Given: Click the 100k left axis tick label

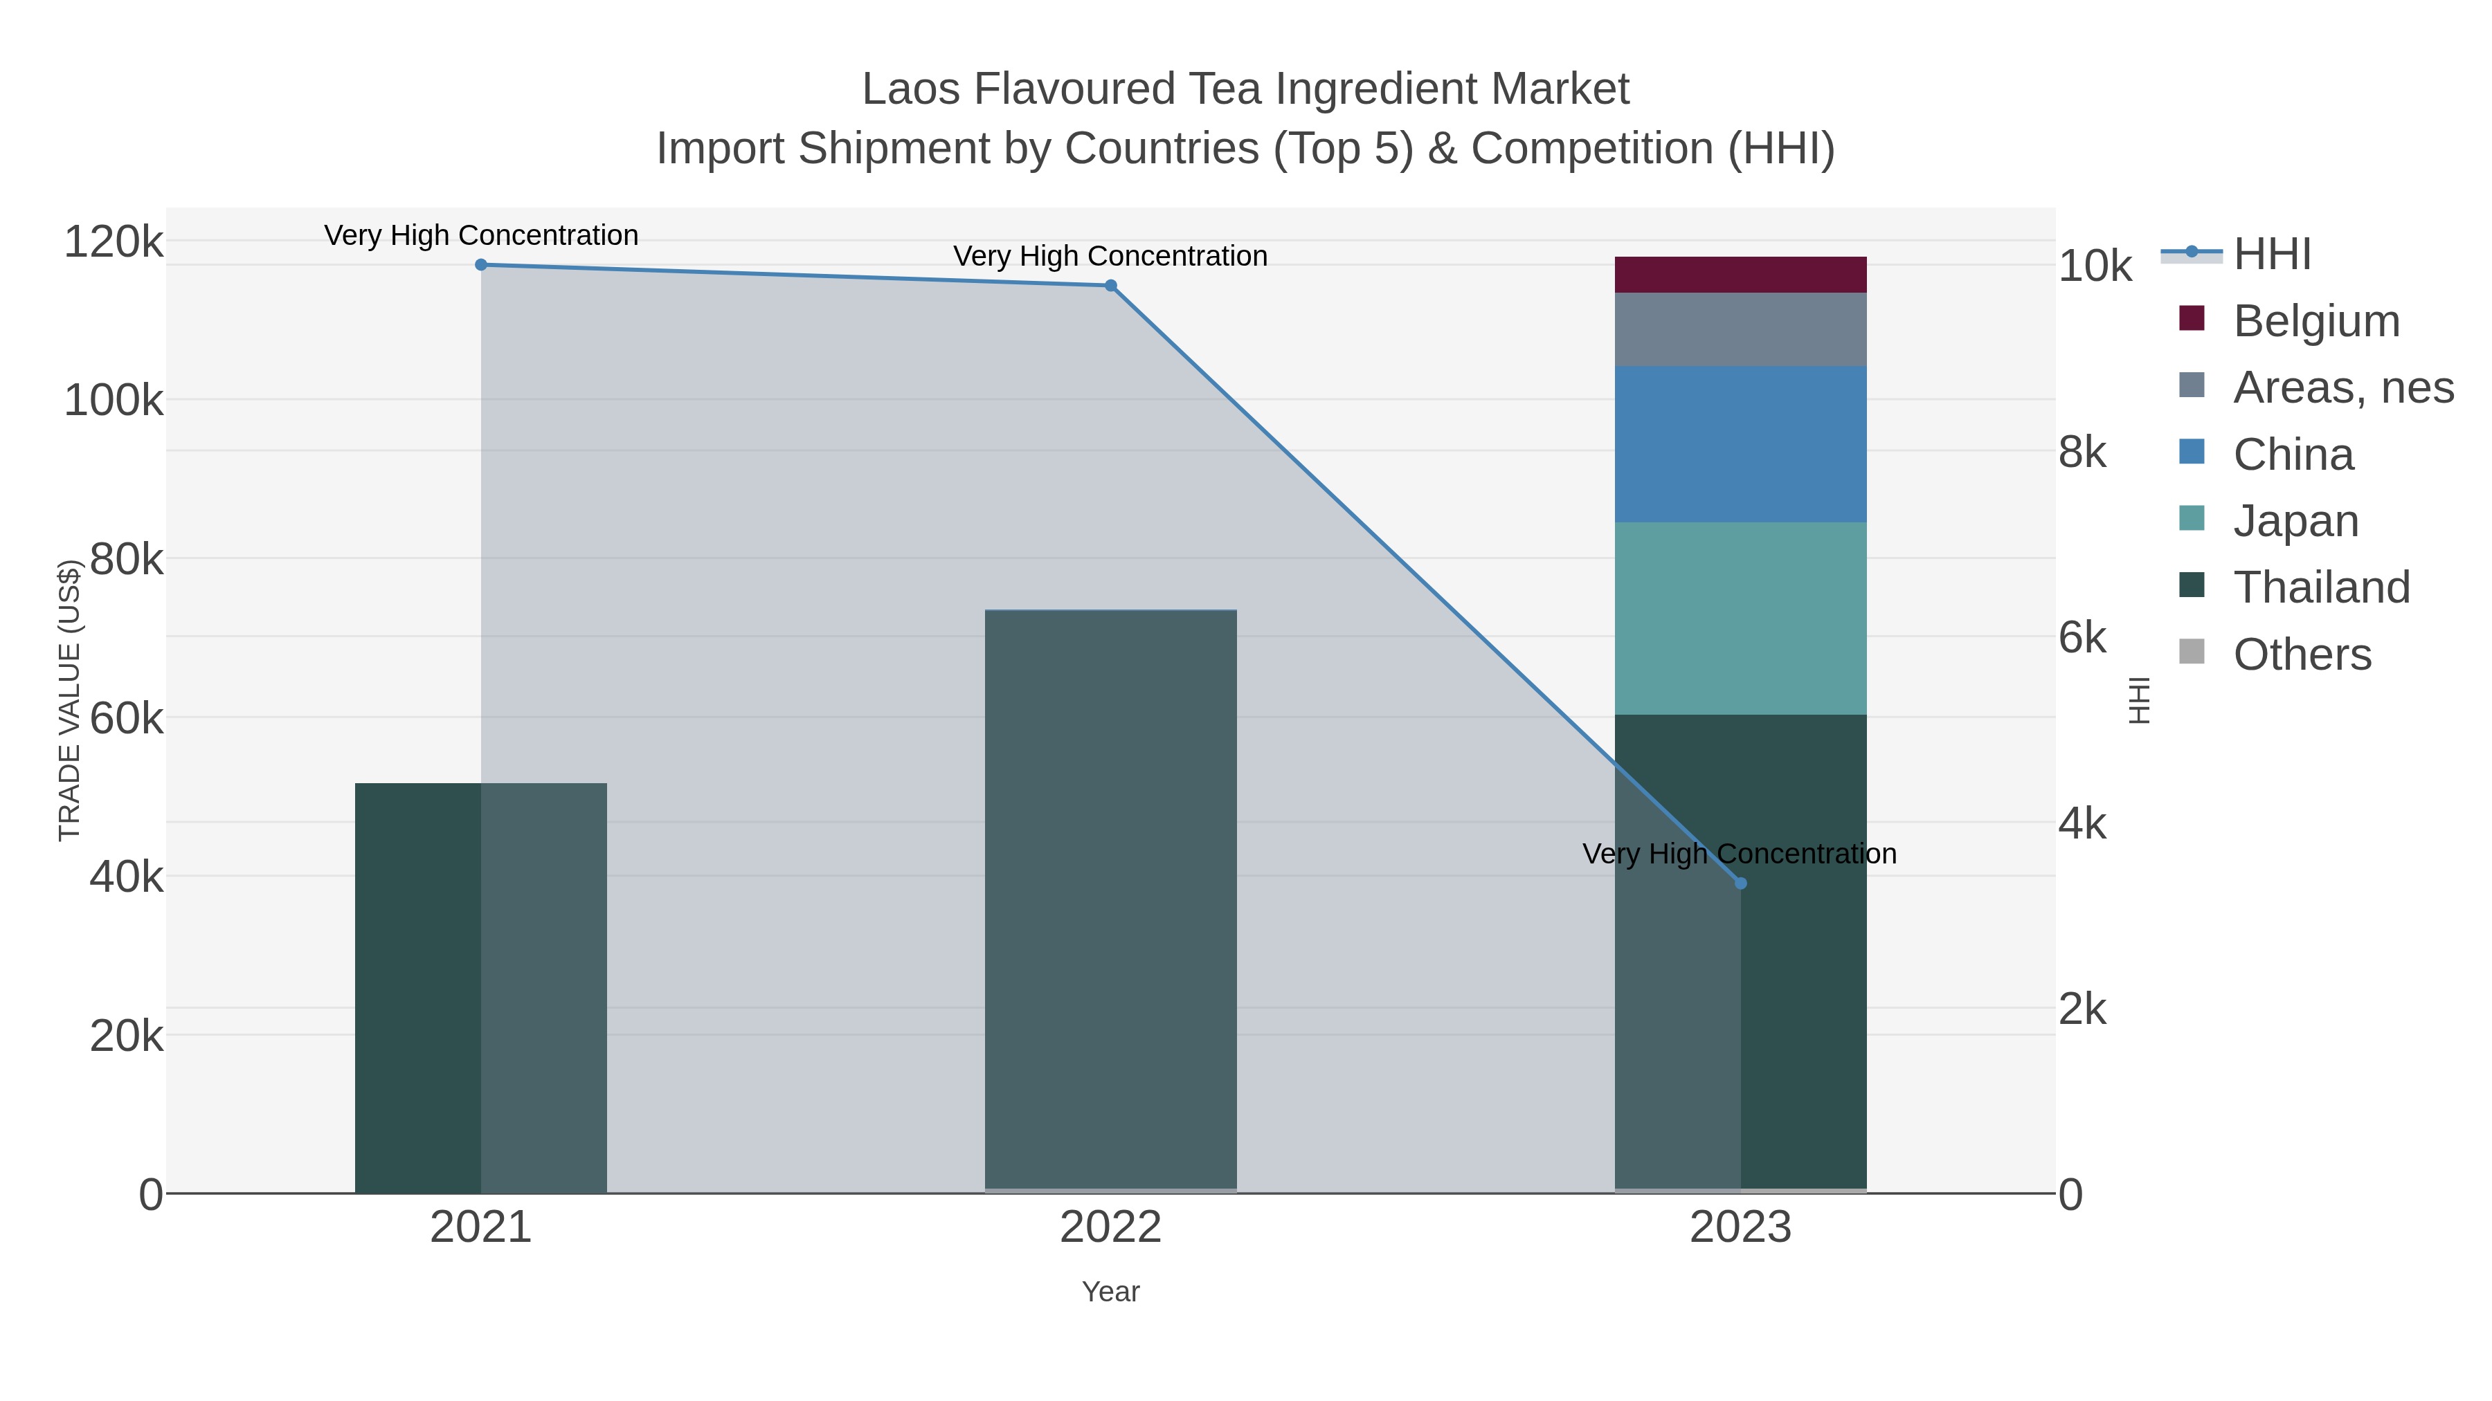Looking at the screenshot, I should (x=114, y=401).
